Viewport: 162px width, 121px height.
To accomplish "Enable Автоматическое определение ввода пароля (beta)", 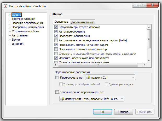I will [x=56, y=40].
